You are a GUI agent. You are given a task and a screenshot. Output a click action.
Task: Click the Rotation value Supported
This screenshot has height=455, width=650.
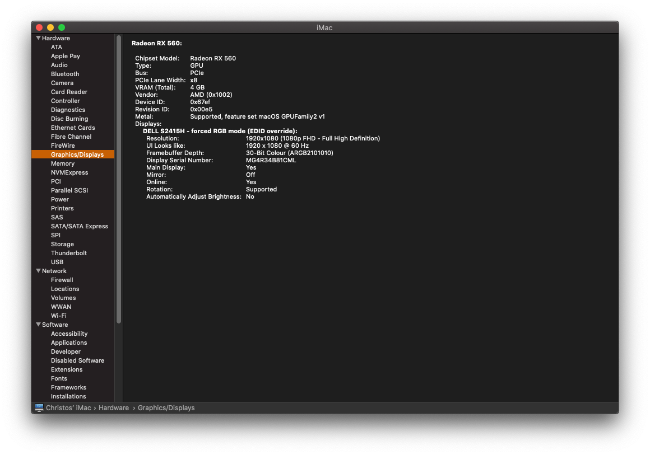[261, 189]
